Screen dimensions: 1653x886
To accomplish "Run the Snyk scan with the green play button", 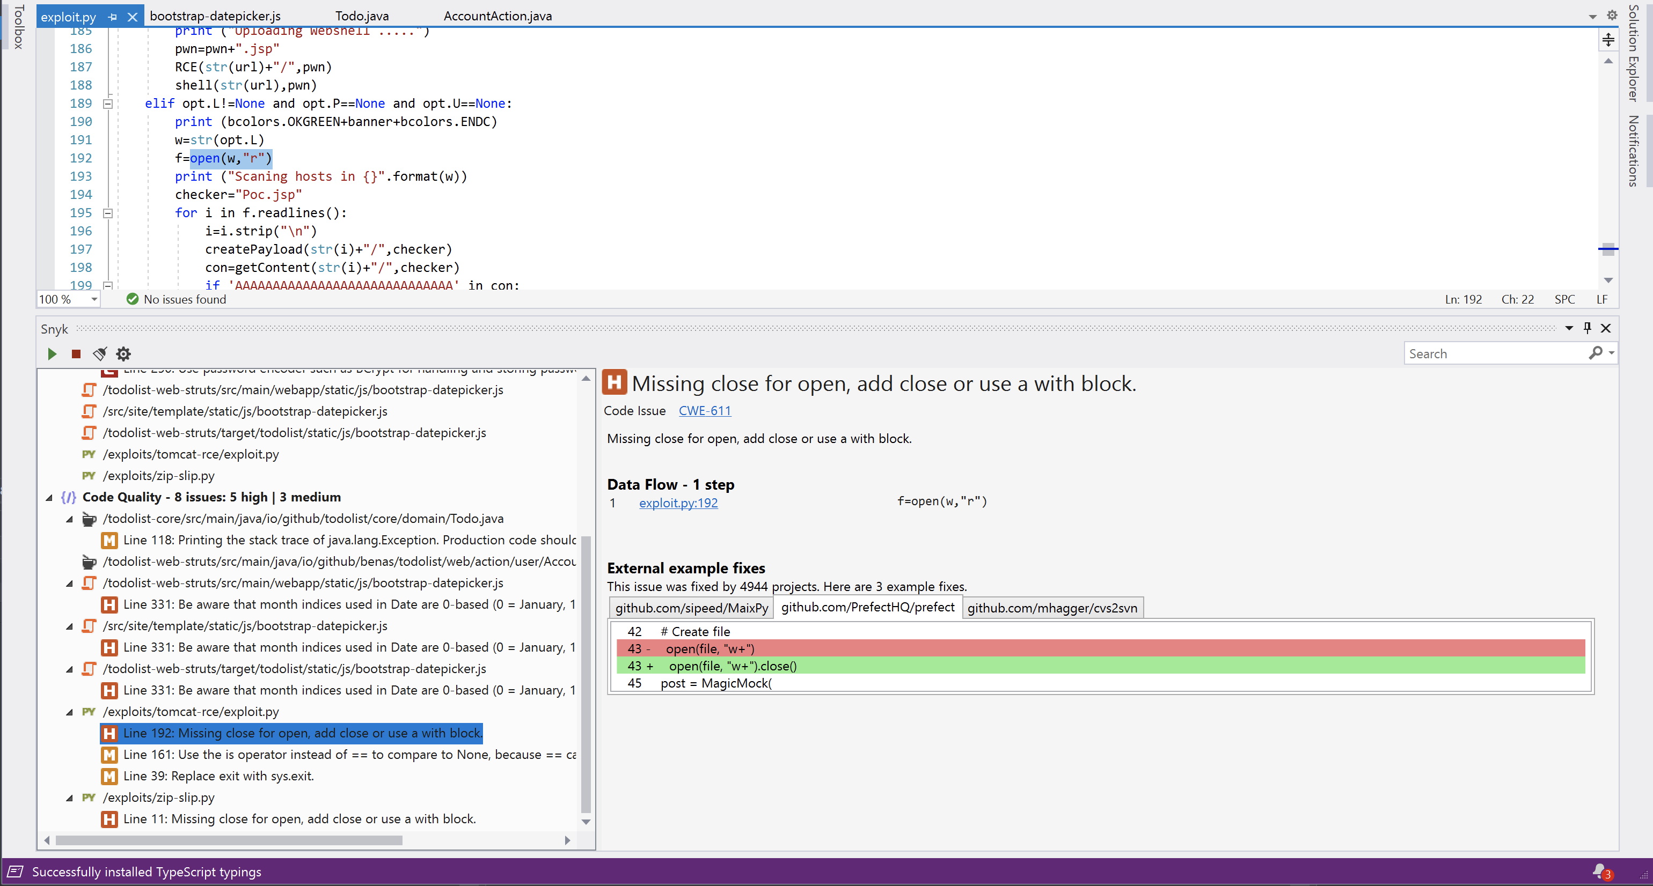I will [x=52, y=354].
